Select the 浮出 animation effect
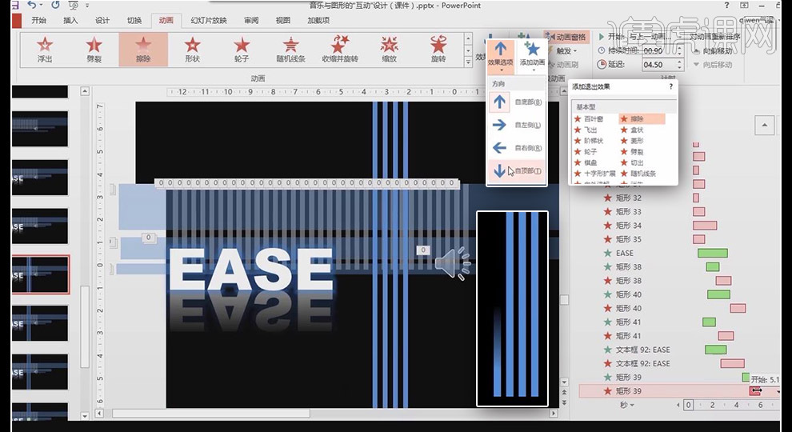Viewport: 792px width, 432px height. [x=46, y=50]
